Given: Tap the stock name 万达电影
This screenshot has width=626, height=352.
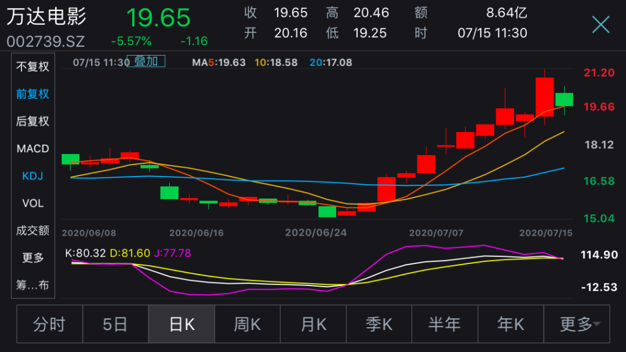Looking at the screenshot, I should click(46, 17).
